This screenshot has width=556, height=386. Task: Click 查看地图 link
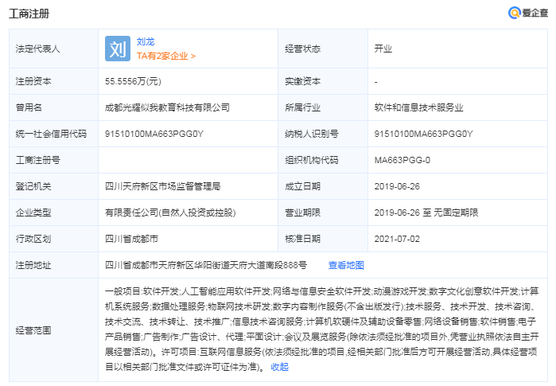[346, 265]
